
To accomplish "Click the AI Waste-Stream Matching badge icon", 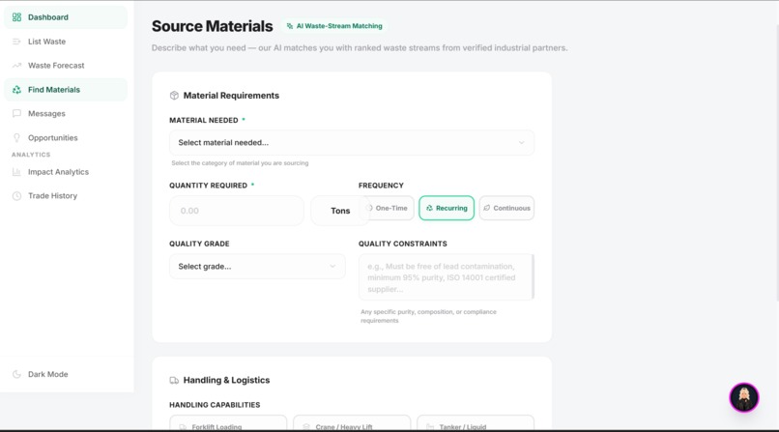I will (290, 26).
